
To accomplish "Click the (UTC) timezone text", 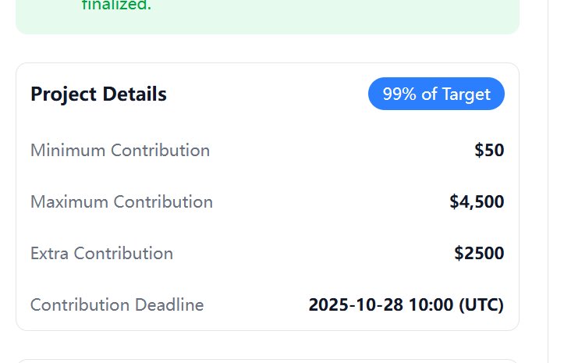I will (x=482, y=304).
